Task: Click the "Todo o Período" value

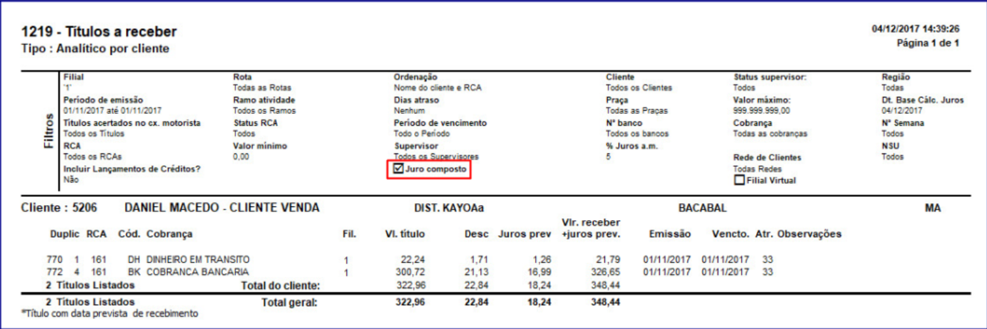Action: tap(422, 134)
